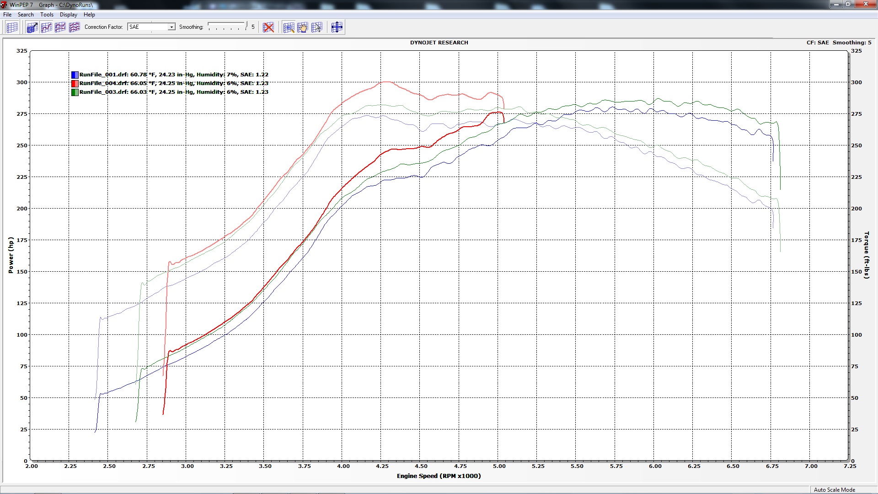Click the CF: SAE Smoothing: 5 label
Viewport: 878px width, 494px height.
(839, 43)
